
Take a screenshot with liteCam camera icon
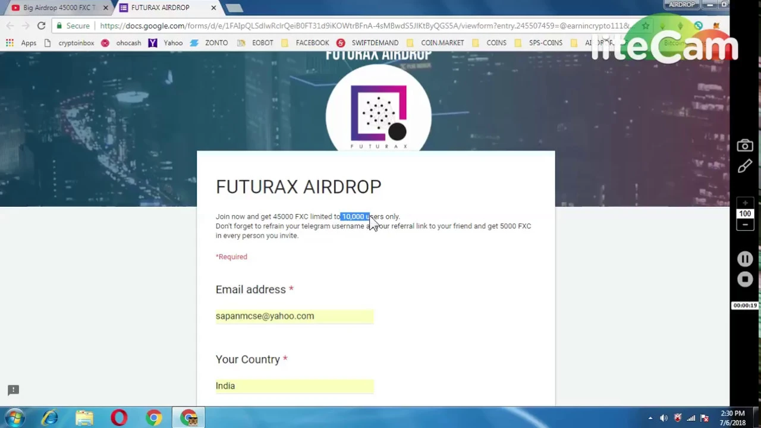pos(745,146)
